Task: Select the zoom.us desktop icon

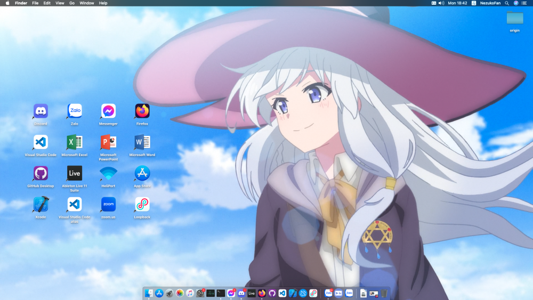Action: 108,204
